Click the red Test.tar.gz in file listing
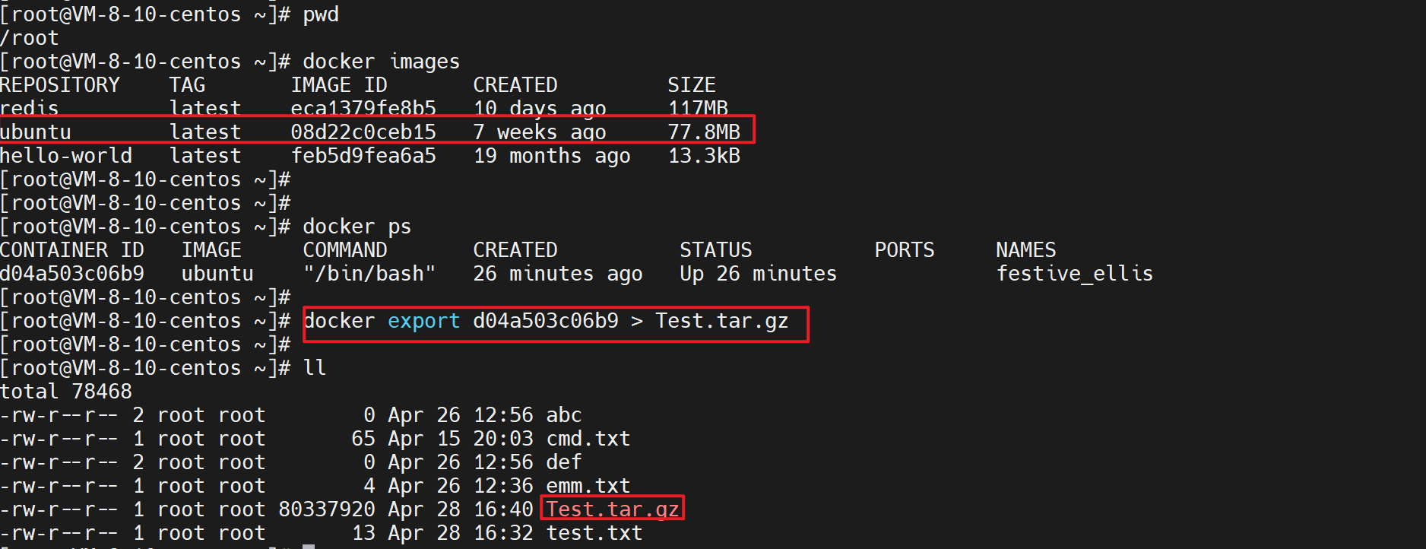 tap(613, 509)
